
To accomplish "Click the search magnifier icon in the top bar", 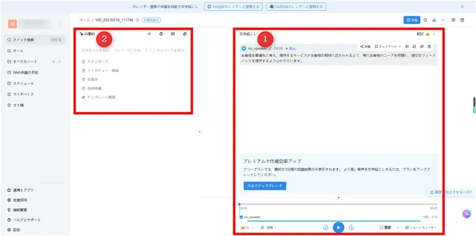I will point(425,20).
